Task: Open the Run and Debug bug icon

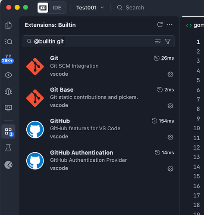Action: pyautogui.click(x=8, y=92)
